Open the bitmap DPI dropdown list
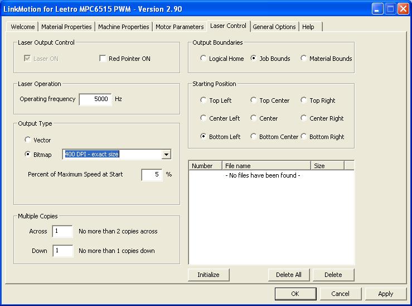 point(166,155)
